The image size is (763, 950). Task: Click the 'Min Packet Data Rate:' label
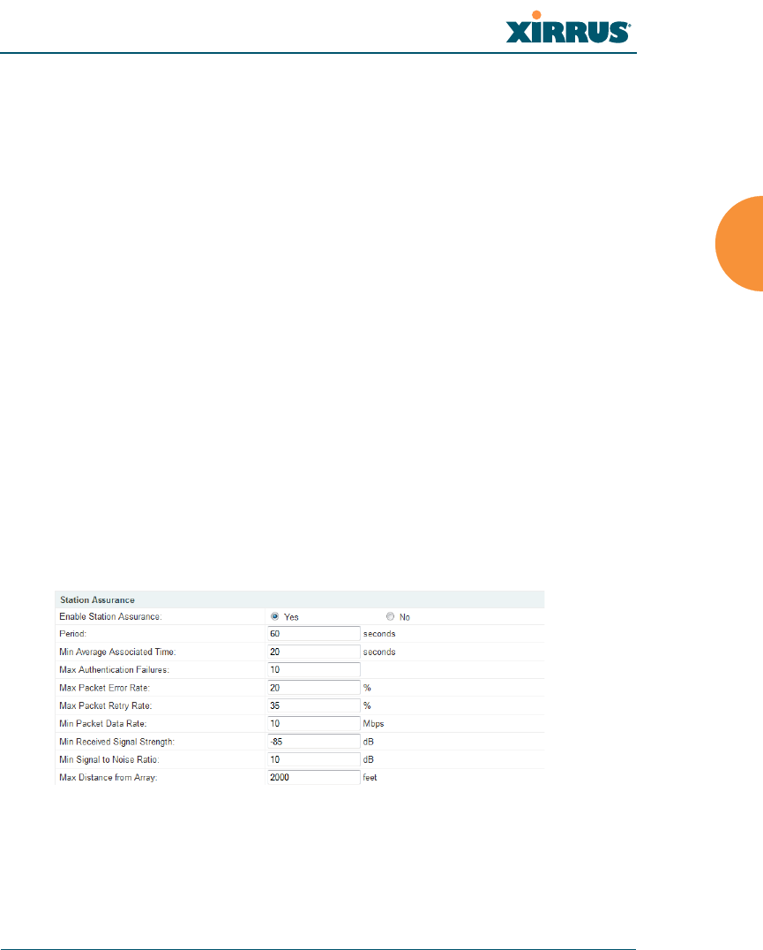click(103, 723)
